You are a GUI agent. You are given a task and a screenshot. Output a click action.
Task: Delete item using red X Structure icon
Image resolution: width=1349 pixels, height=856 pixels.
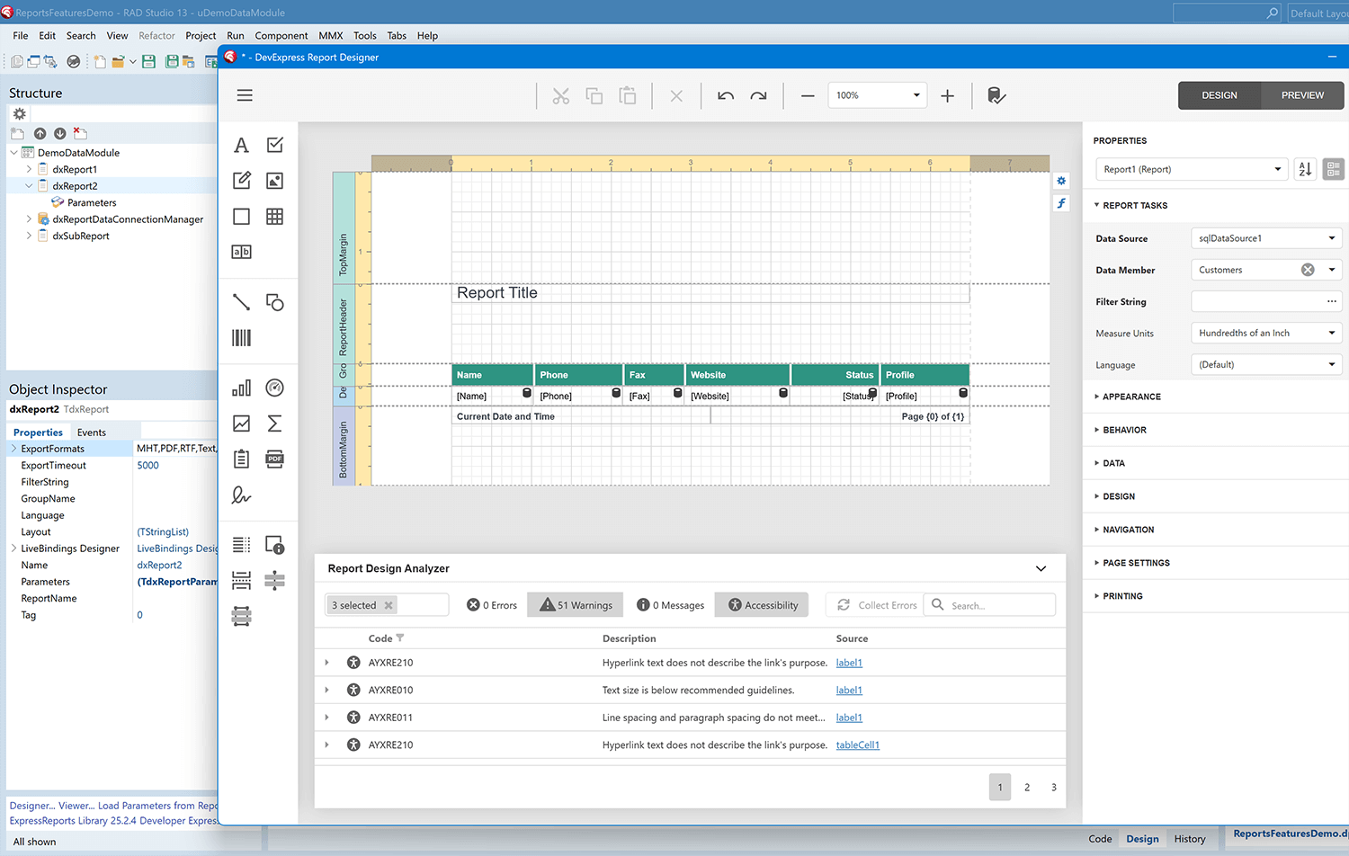coord(79,133)
